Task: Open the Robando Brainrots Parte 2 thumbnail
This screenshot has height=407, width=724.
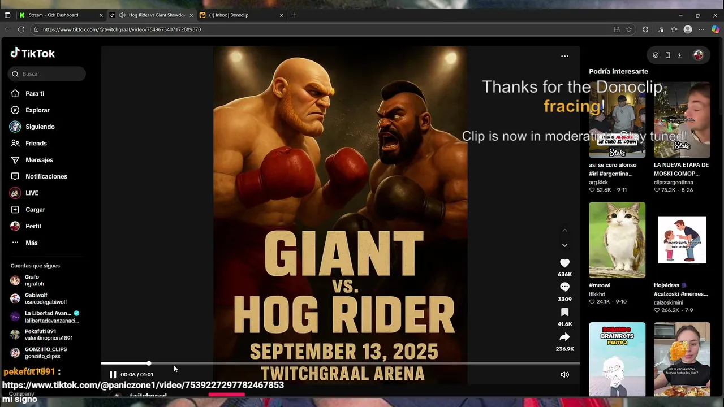Action: [617, 360]
